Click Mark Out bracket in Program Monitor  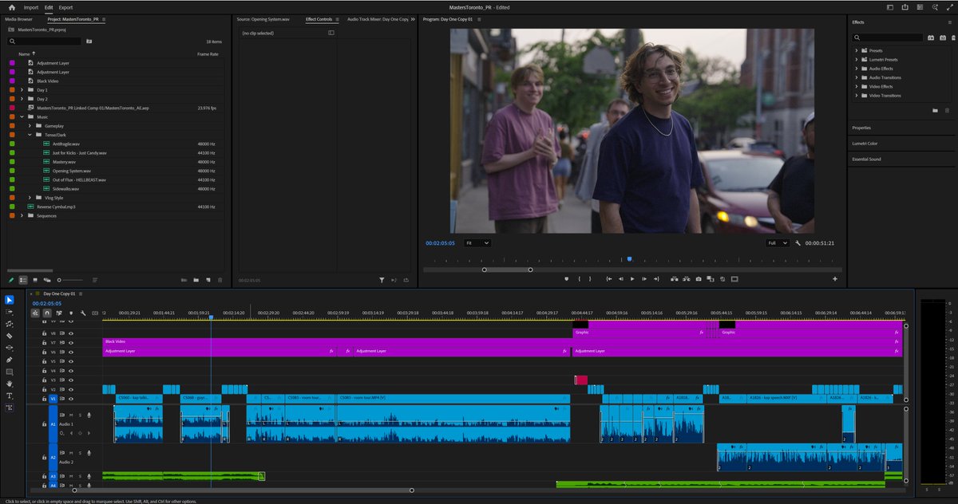pos(590,279)
